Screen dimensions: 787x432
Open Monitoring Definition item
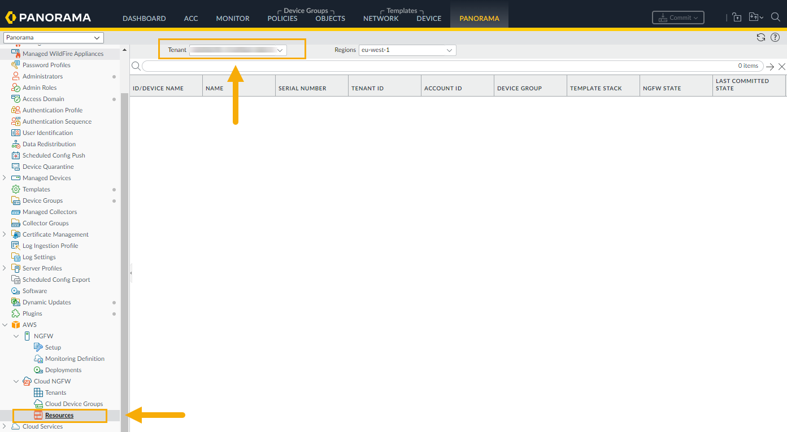click(75, 359)
